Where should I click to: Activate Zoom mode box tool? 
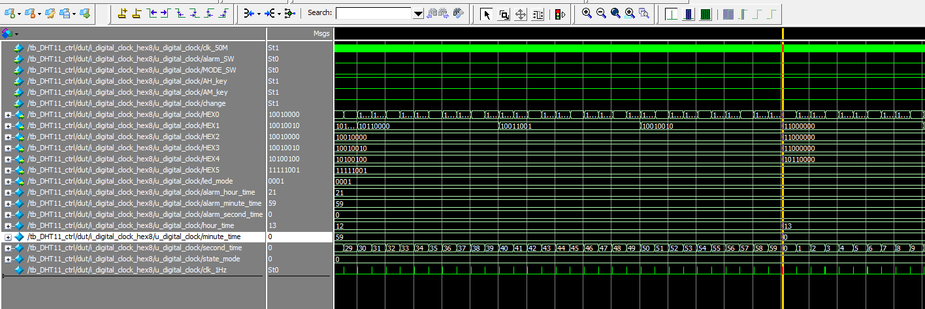pos(504,14)
